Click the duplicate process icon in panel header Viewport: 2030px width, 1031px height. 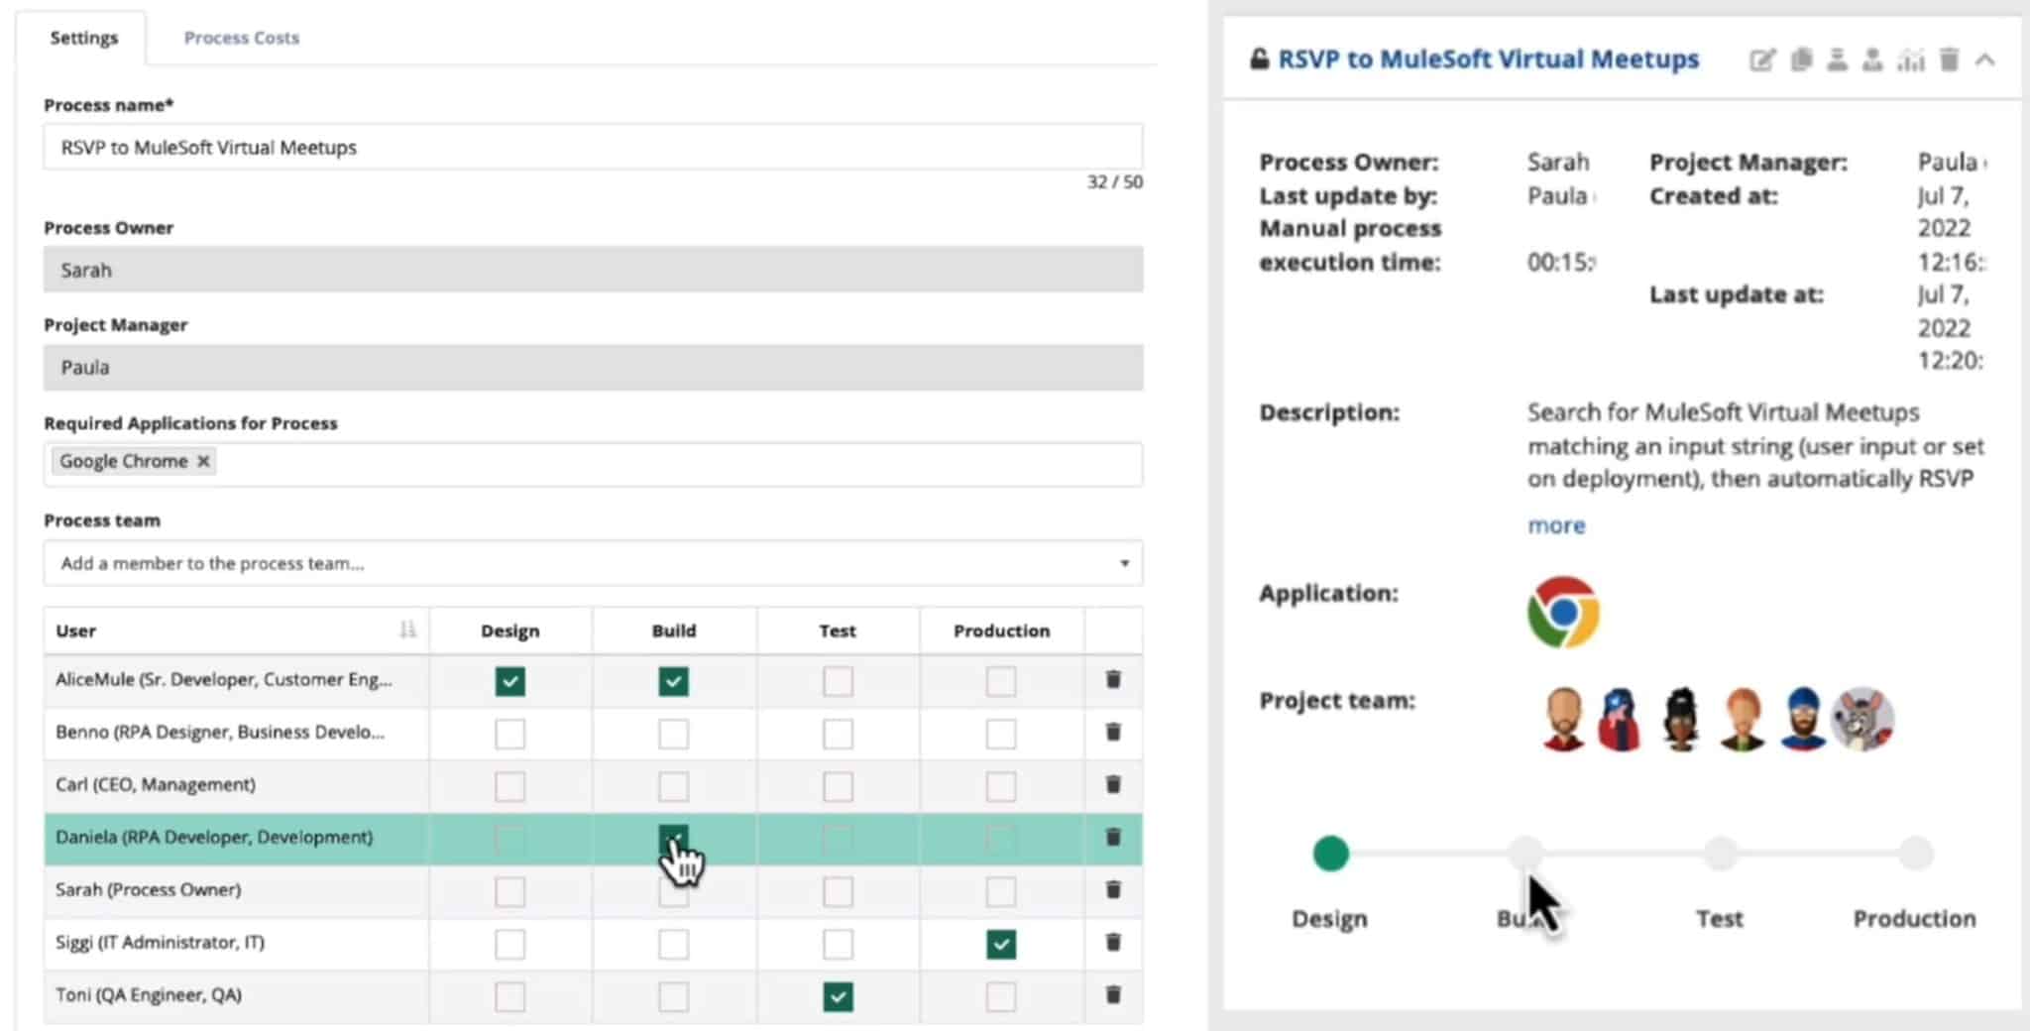tap(1802, 59)
